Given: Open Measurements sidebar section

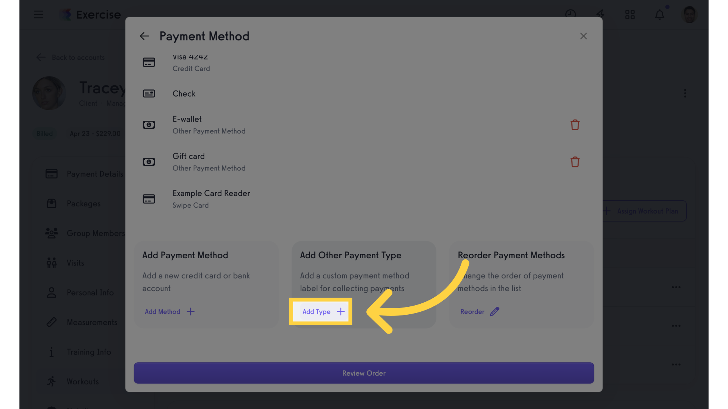Looking at the screenshot, I should click(x=92, y=322).
